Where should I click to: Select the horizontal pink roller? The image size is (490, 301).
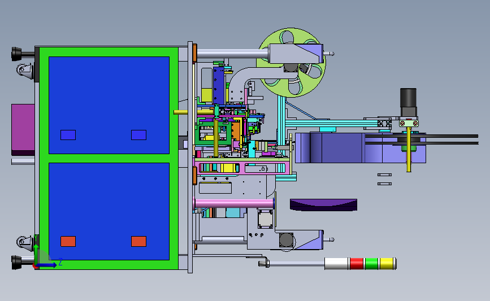point(234,203)
